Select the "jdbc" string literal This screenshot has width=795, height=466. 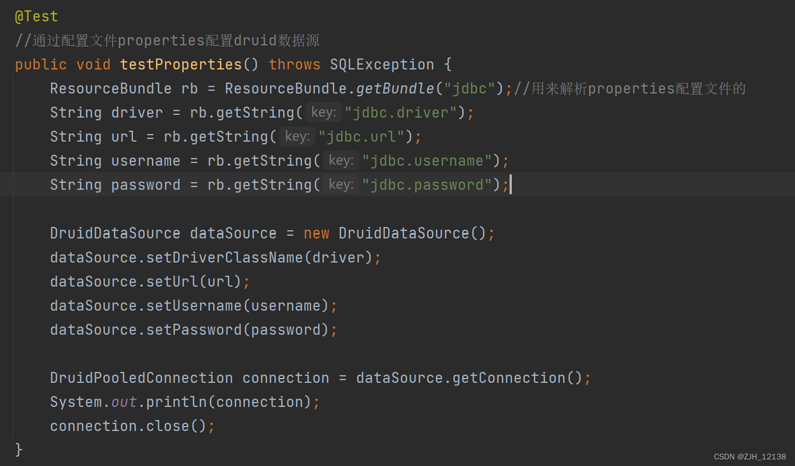[469, 89]
